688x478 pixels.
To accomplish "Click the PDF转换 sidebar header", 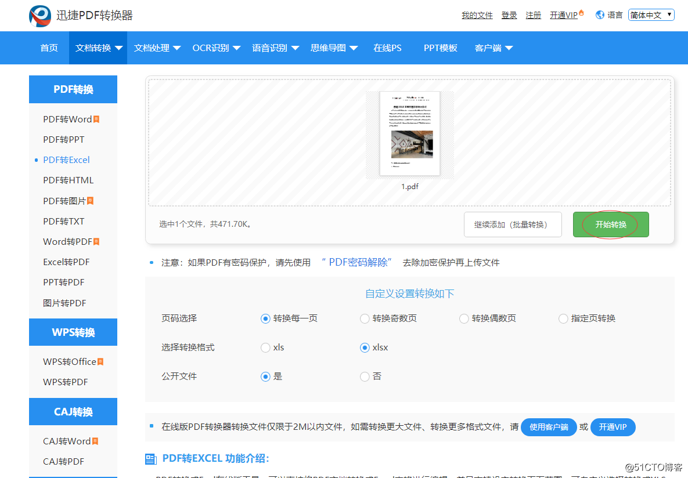I will [x=73, y=89].
